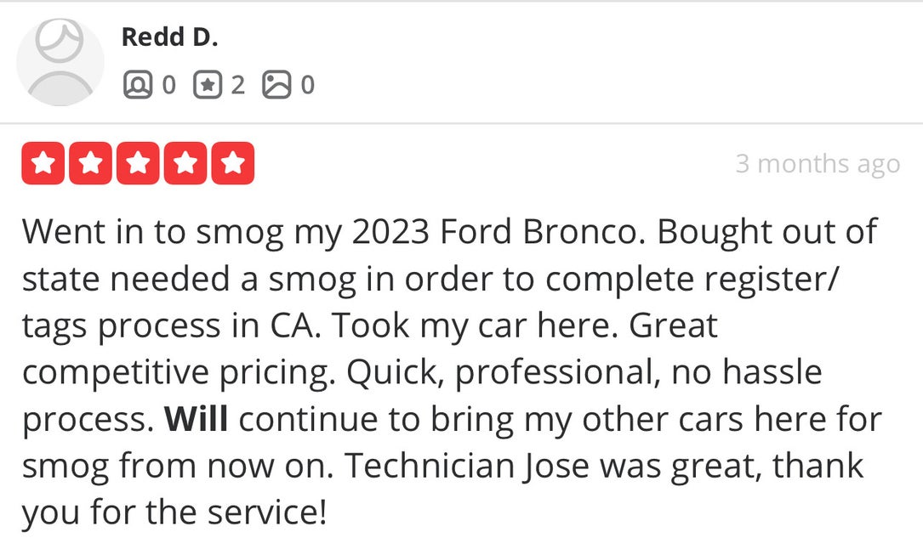Click the first red rating star

point(43,163)
